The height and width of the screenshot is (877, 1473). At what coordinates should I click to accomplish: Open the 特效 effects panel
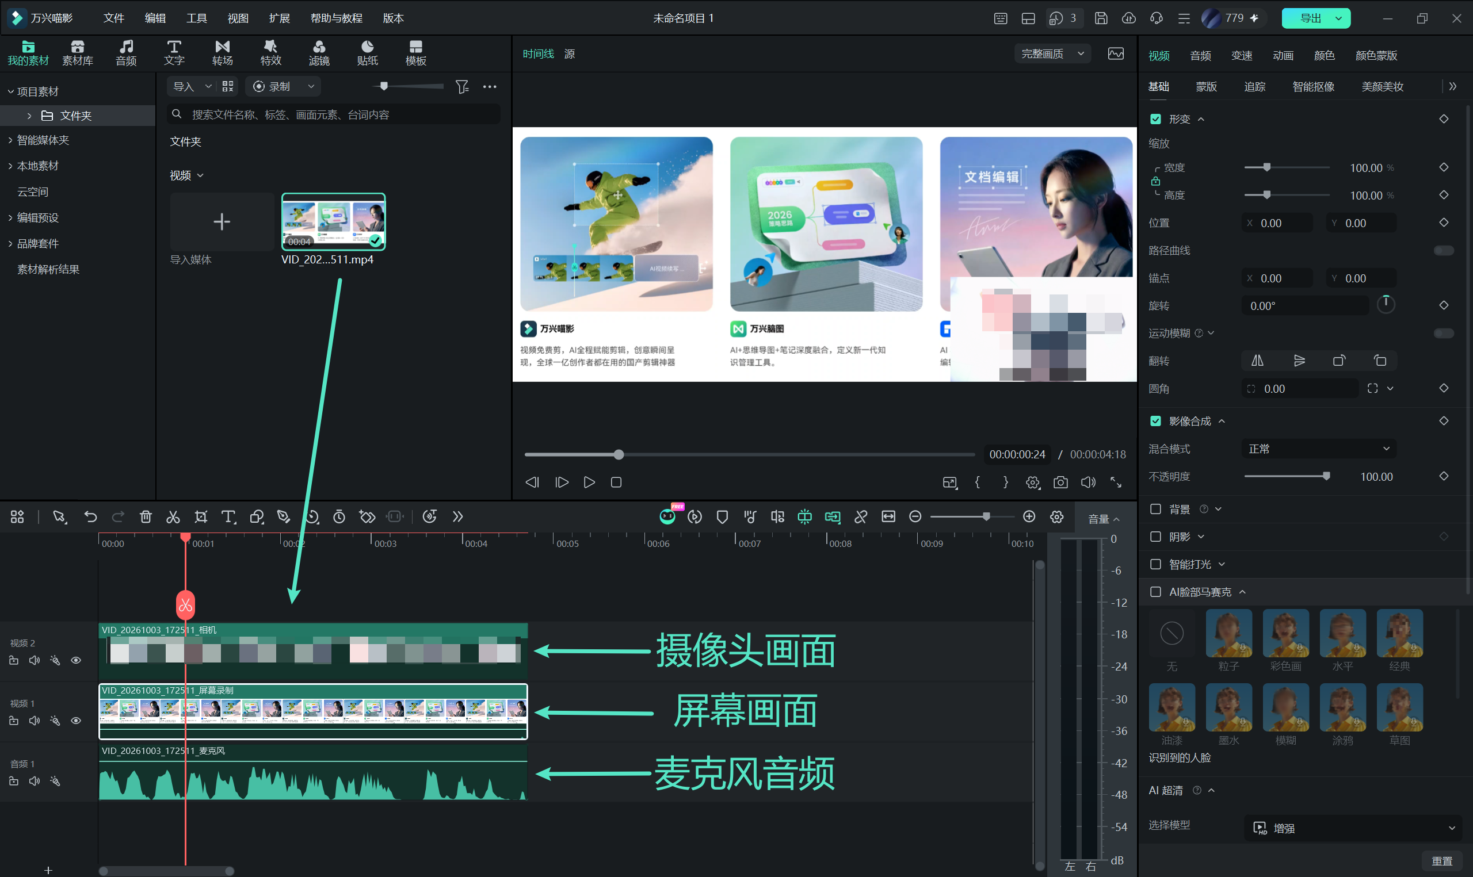270,53
